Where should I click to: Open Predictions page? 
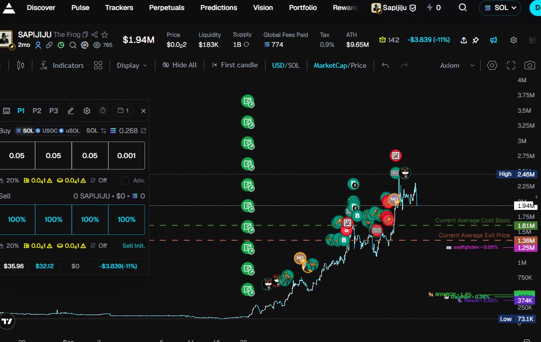(x=219, y=7)
